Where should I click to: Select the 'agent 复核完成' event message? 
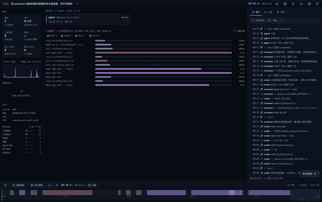tap(284, 38)
